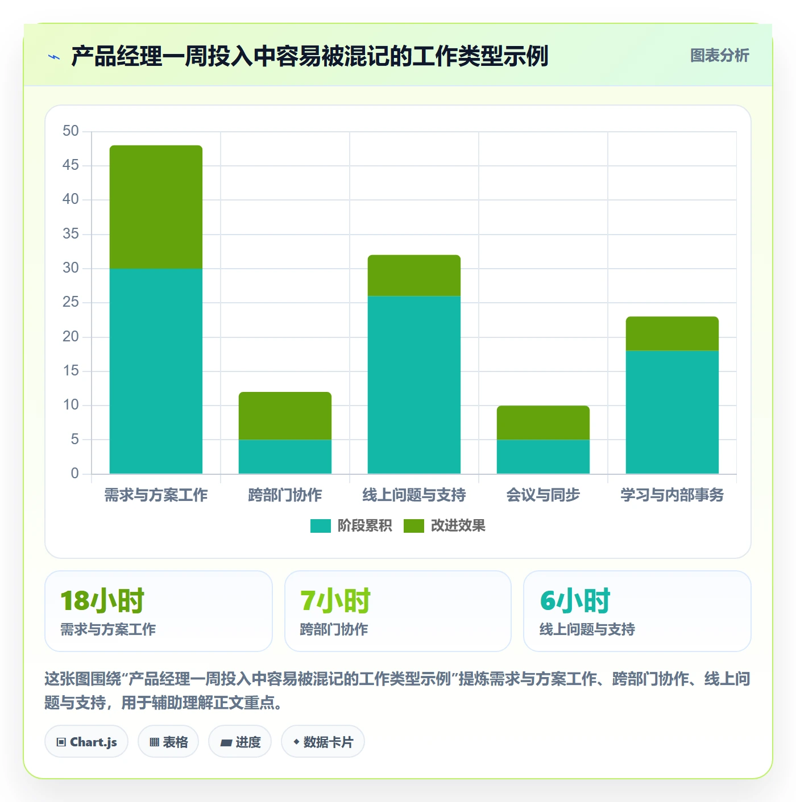Click the 需求与方案工作 x-axis label
This screenshot has width=796, height=802.
(156, 495)
